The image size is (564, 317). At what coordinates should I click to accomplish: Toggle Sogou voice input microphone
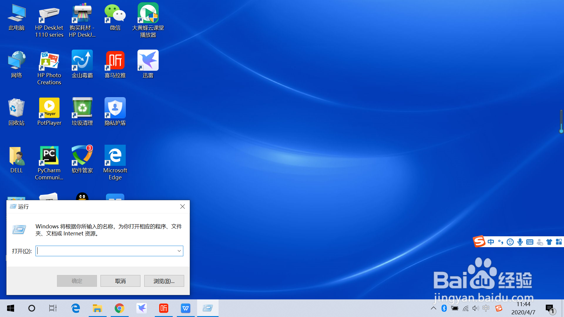coord(520,242)
